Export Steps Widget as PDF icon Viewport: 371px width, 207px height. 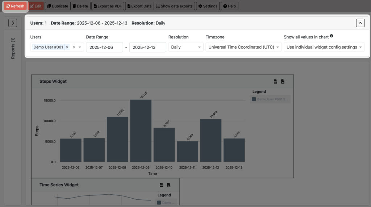click(275, 82)
